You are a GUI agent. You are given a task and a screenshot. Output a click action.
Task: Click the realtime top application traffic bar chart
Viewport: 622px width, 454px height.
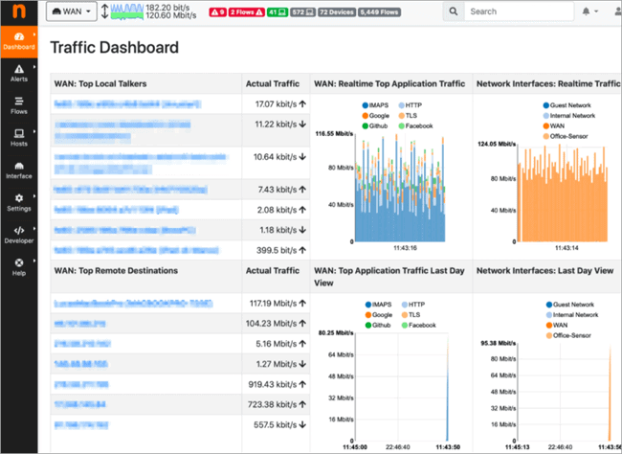[400, 189]
